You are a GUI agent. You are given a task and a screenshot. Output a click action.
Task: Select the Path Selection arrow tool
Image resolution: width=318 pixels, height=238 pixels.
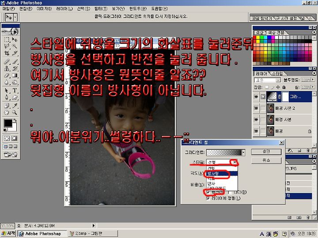(x=7, y=91)
